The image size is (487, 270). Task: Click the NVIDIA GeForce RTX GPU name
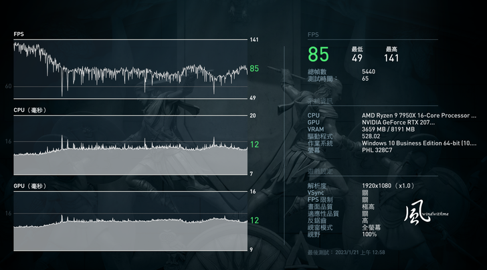[398, 122]
